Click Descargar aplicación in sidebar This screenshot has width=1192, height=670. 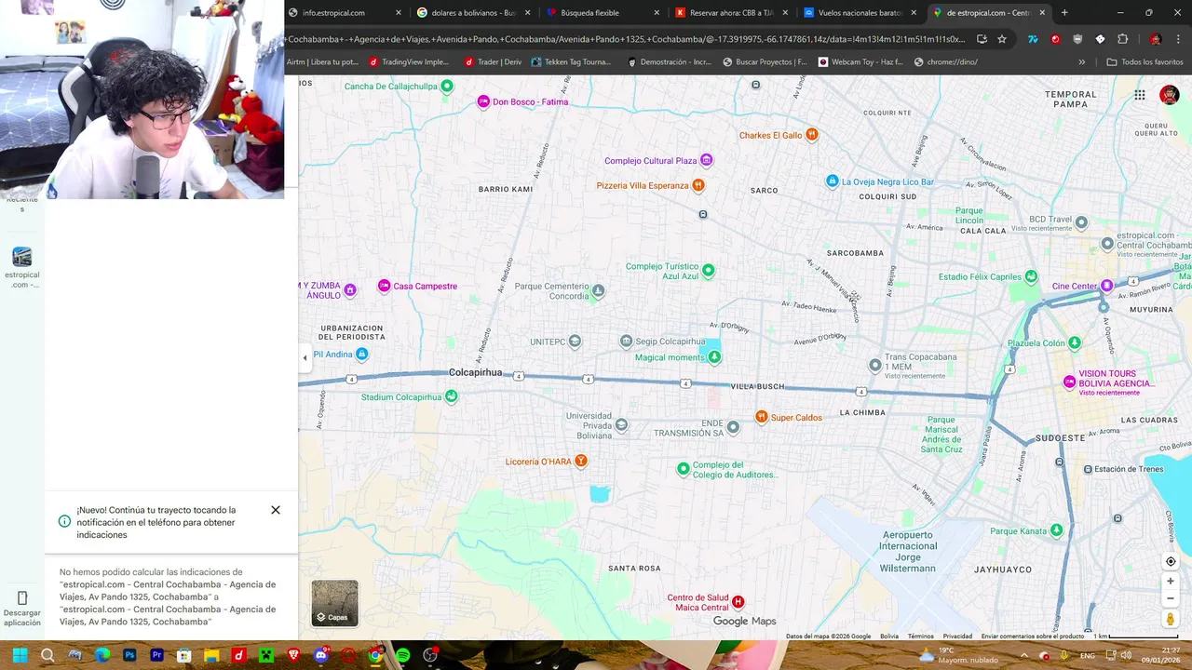pyautogui.click(x=22, y=608)
